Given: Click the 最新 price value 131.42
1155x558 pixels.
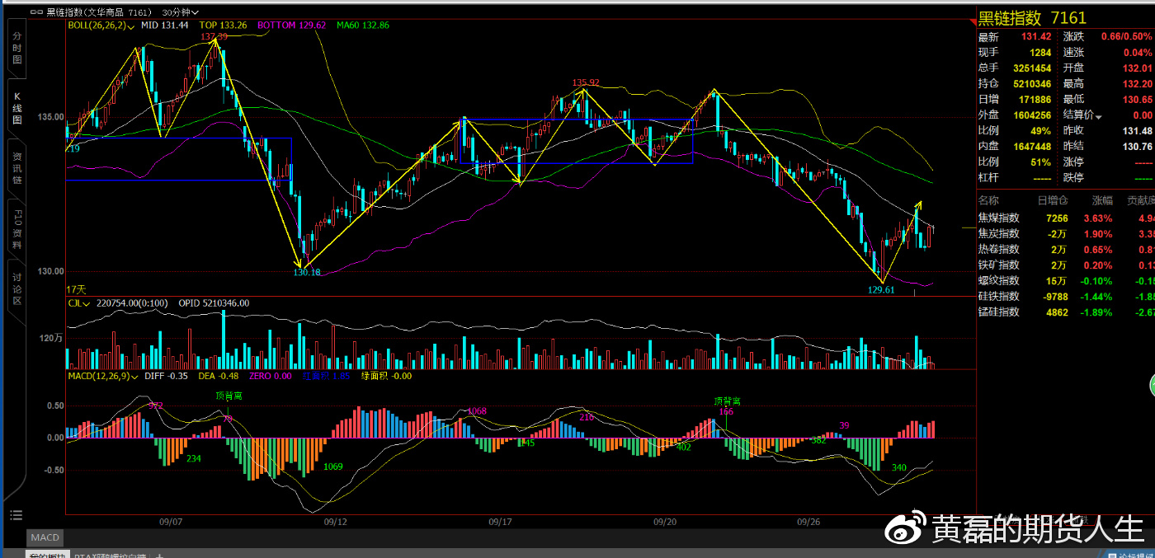Looking at the screenshot, I should coord(1036,37).
